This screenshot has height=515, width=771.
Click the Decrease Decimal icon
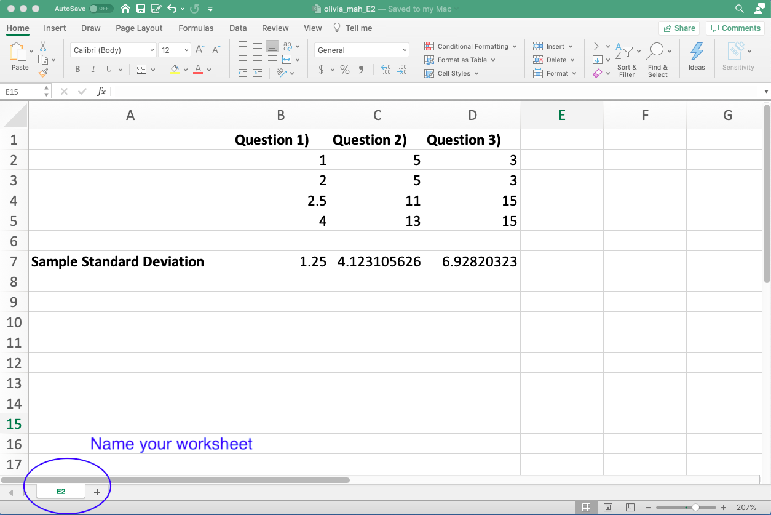pos(401,70)
